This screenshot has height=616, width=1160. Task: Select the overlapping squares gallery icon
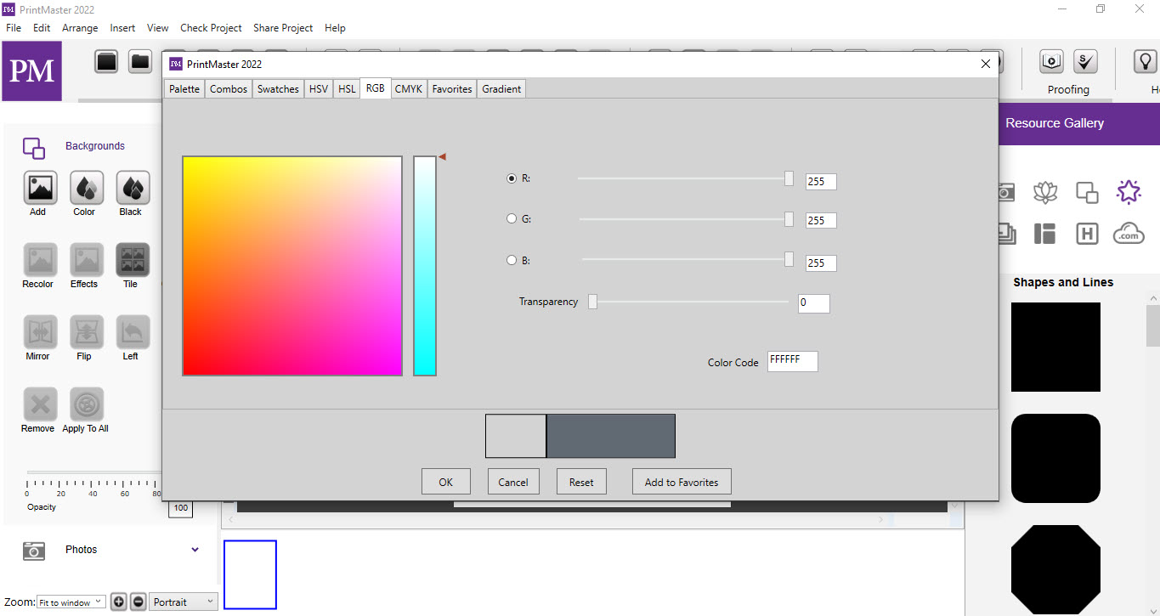[1087, 192]
